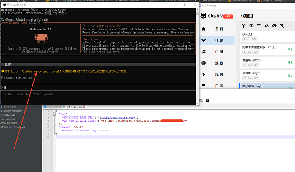Open the 连接 connections sidebar item
The width and height of the screenshot is (295, 172).
217,63
